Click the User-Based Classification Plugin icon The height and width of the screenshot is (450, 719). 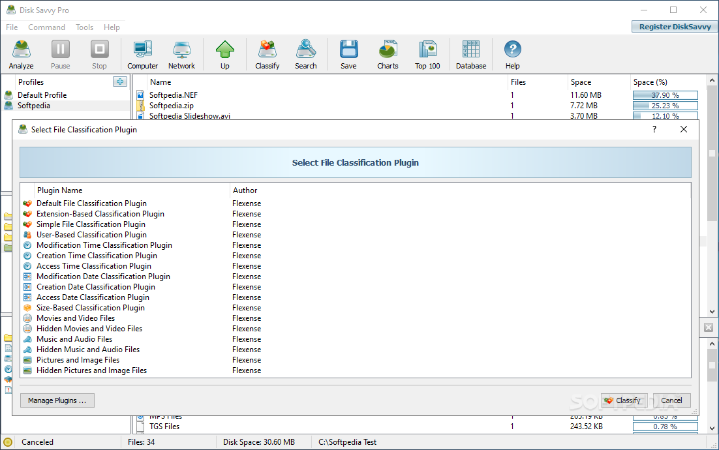[27, 235]
